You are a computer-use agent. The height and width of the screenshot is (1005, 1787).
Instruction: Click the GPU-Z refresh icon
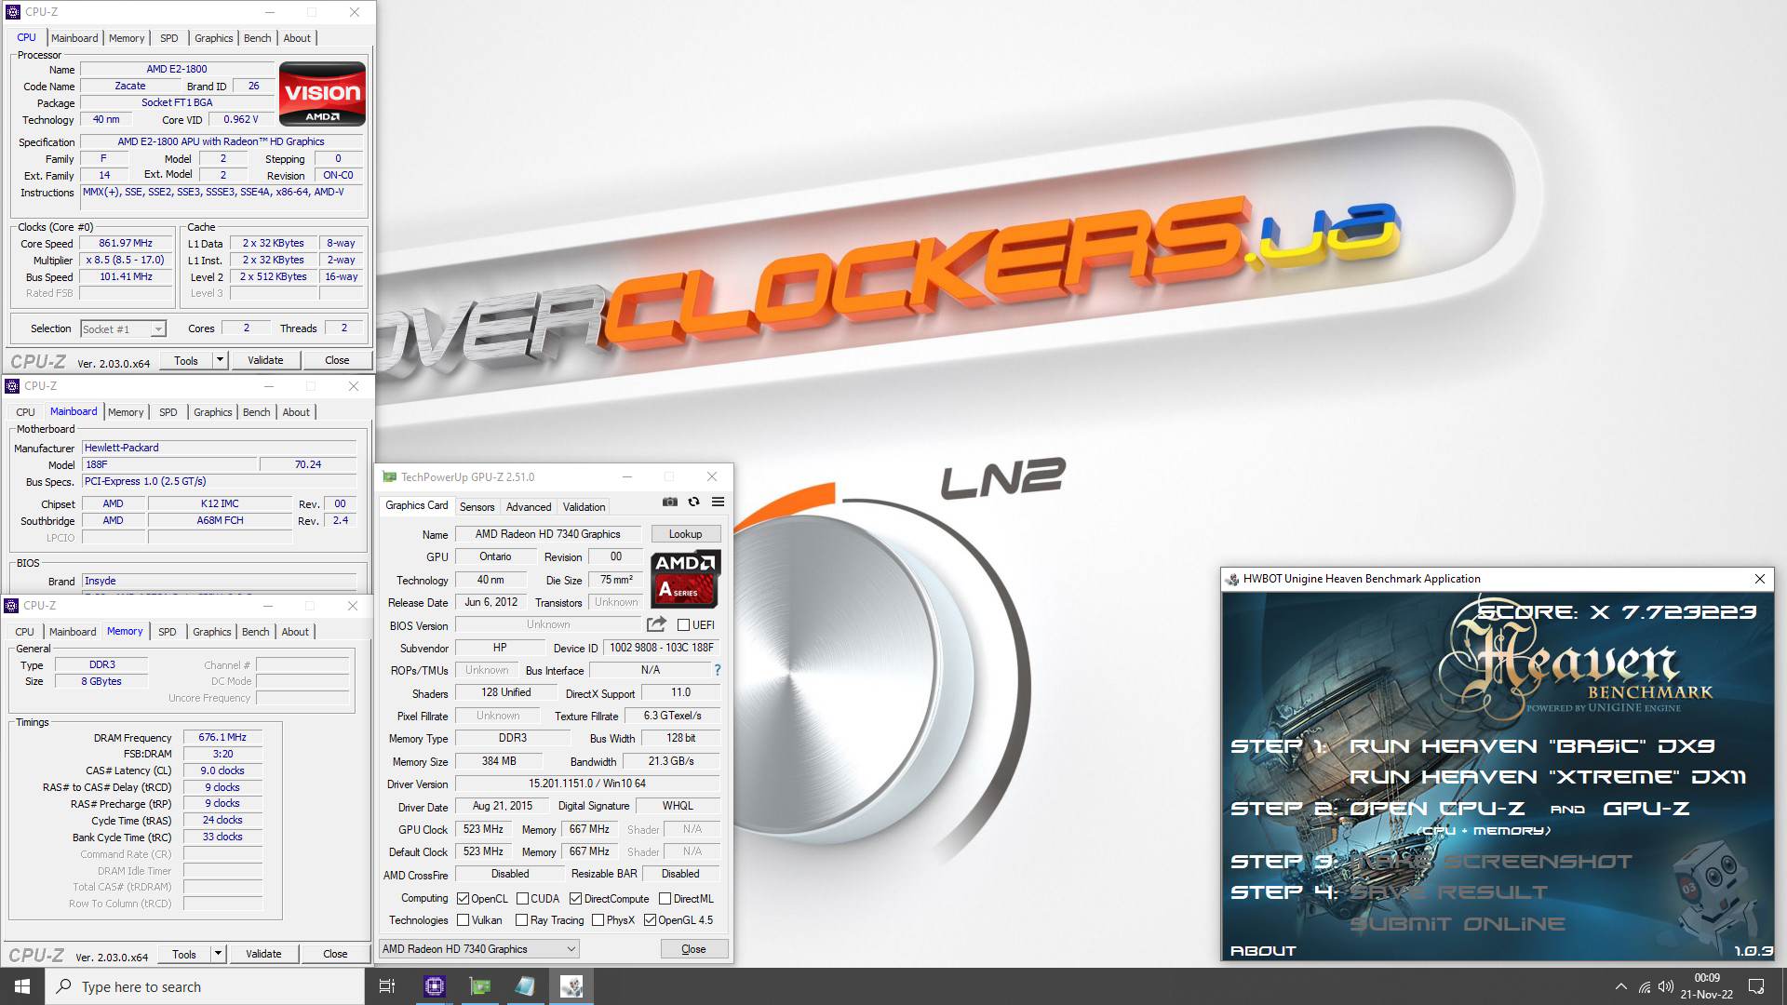(x=693, y=502)
